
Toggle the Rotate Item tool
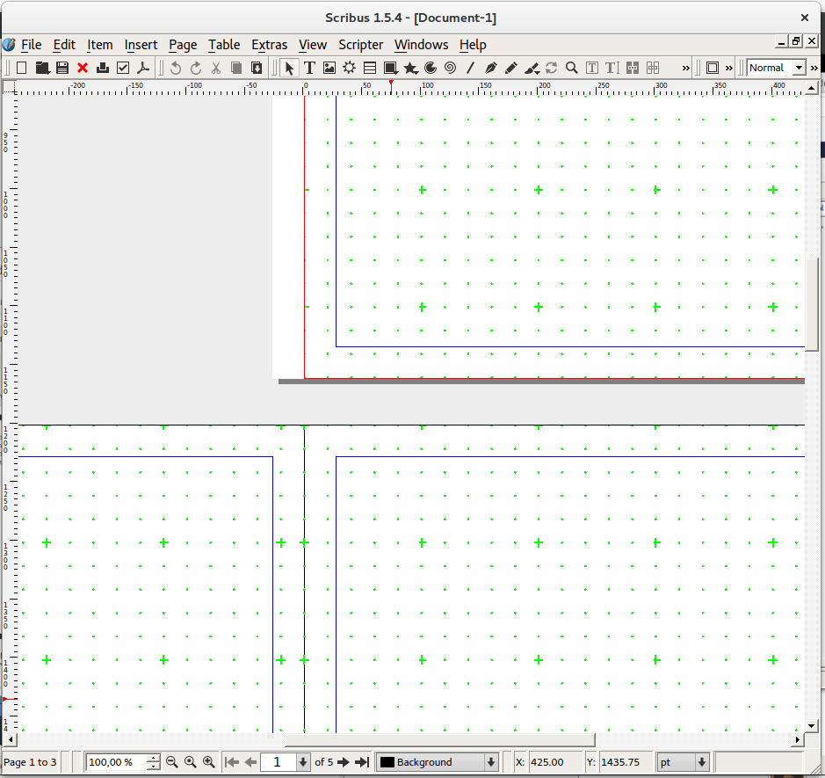click(552, 68)
